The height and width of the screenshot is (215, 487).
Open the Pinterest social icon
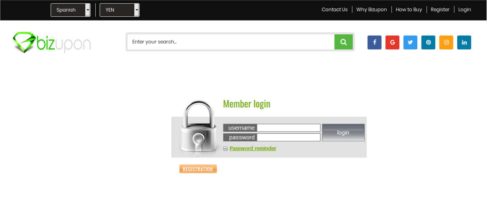428,42
